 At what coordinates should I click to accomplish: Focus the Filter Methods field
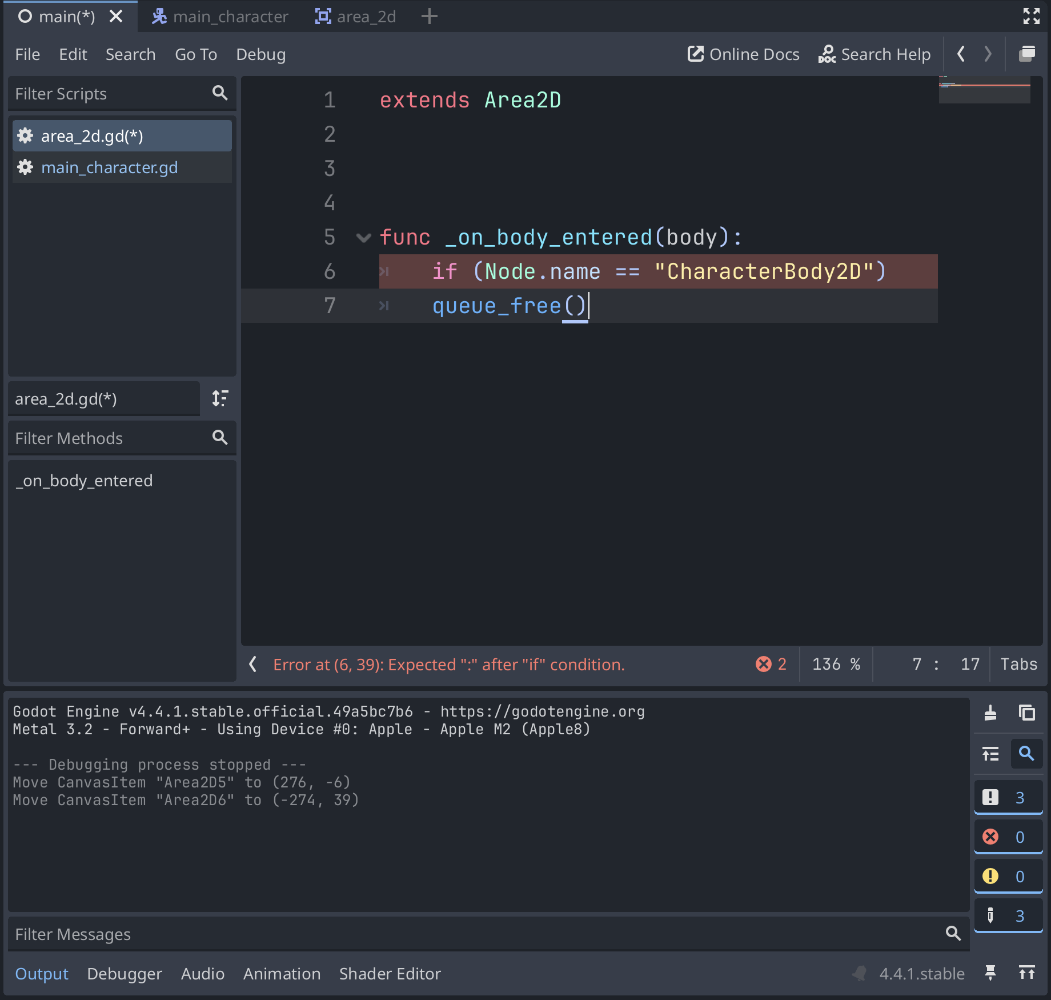click(122, 438)
